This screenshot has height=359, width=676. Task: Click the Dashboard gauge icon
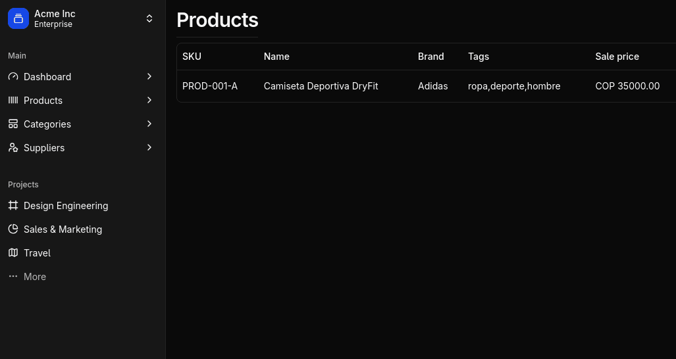click(x=13, y=77)
